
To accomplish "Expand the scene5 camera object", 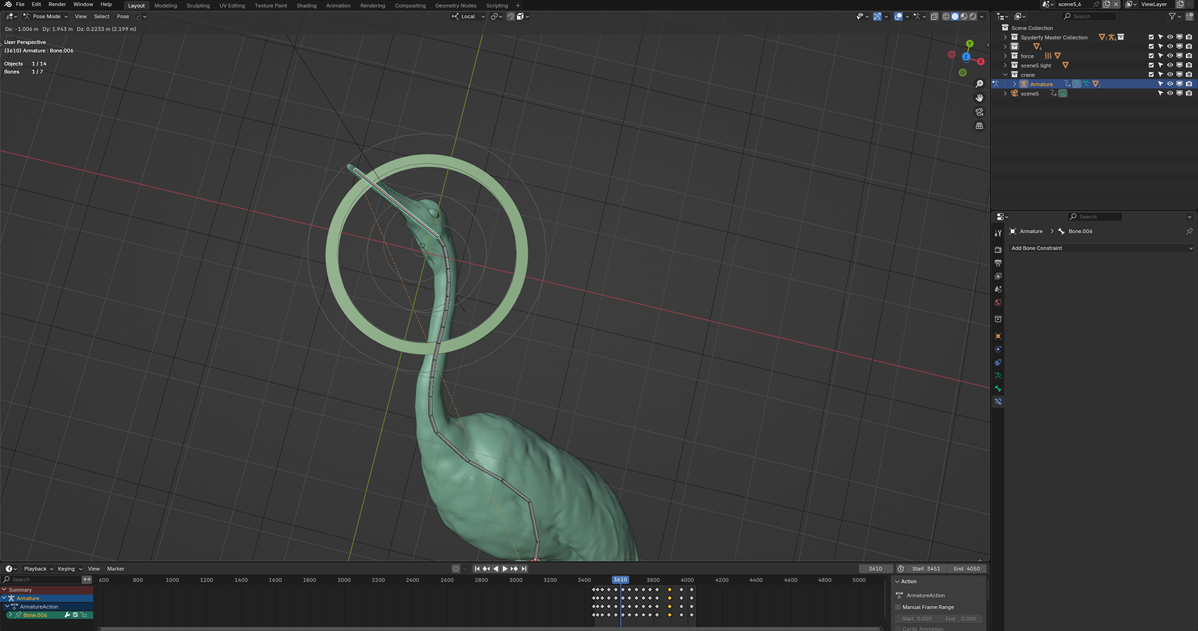I will 1005,94.
